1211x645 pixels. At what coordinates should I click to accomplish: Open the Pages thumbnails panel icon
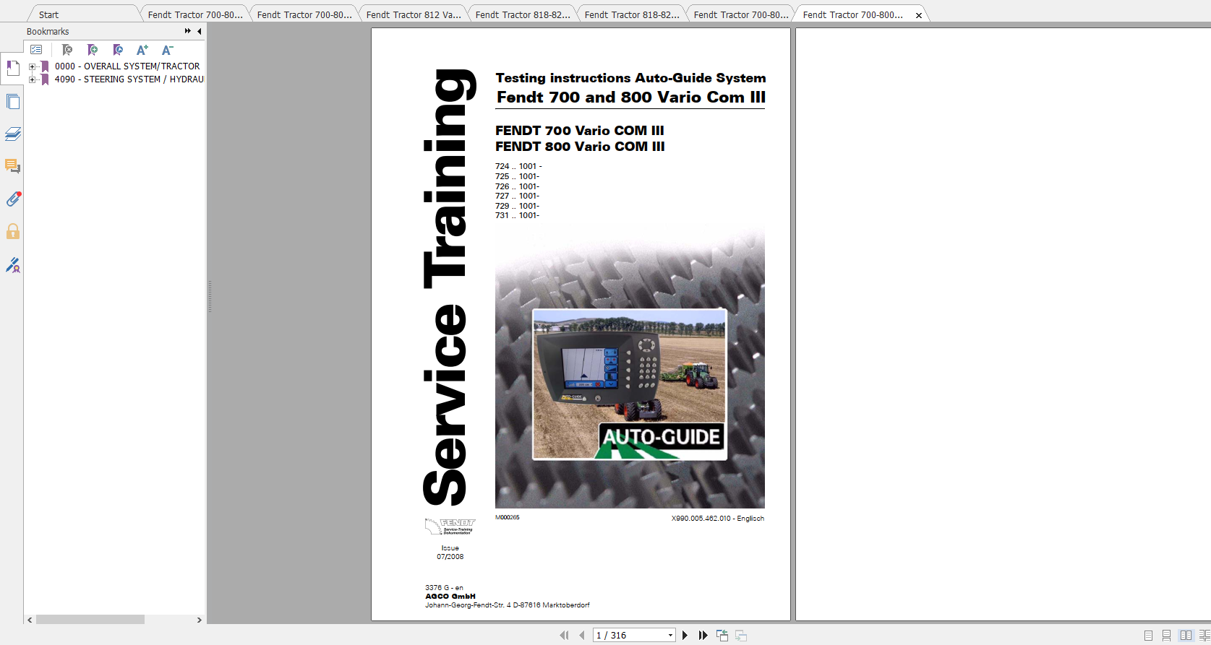12,101
